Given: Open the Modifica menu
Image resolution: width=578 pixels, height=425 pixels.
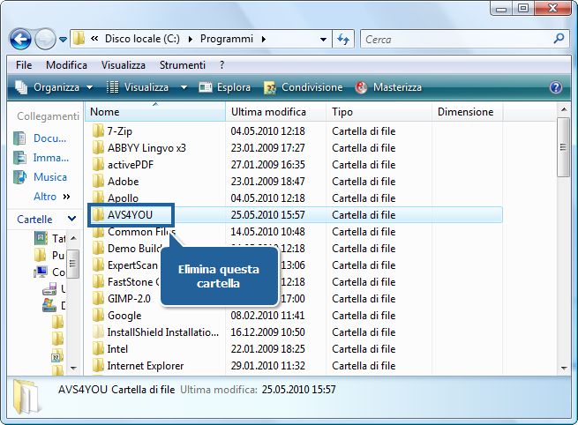Looking at the screenshot, I should pyautogui.click(x=67, y=65).
